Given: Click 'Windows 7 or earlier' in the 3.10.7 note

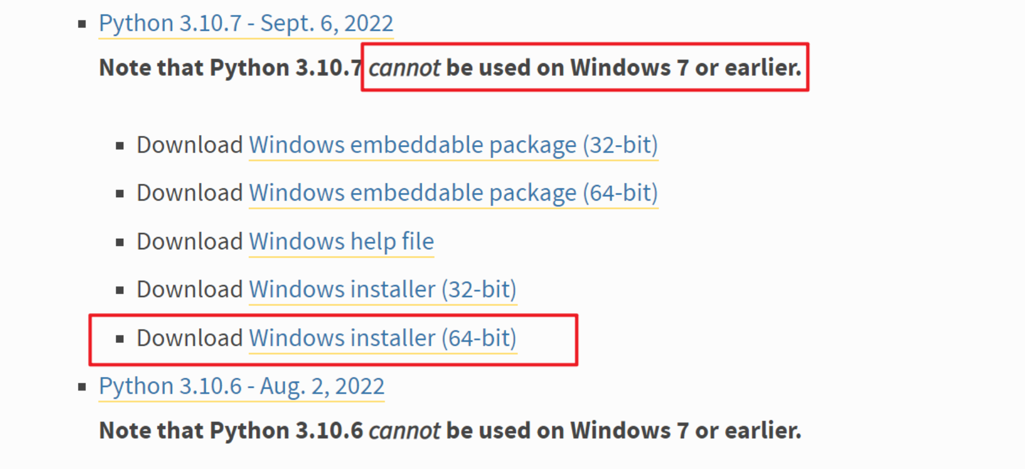Looking at the screenshot, I should point(685,68).
